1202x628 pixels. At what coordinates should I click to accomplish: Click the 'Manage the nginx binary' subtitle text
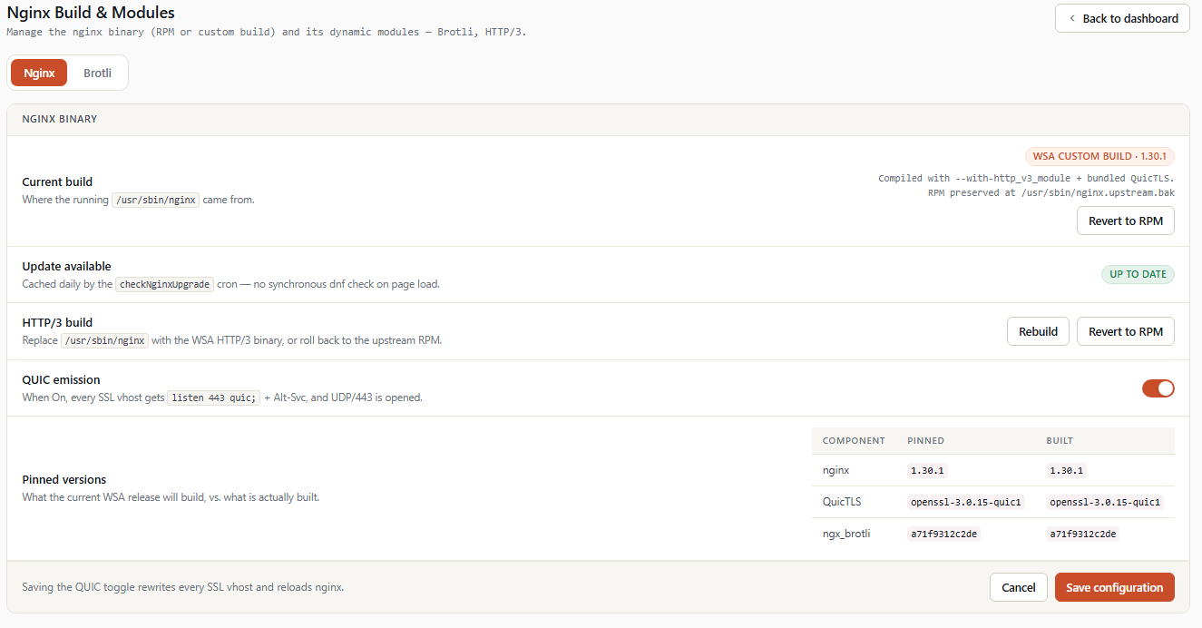(267, 32)
